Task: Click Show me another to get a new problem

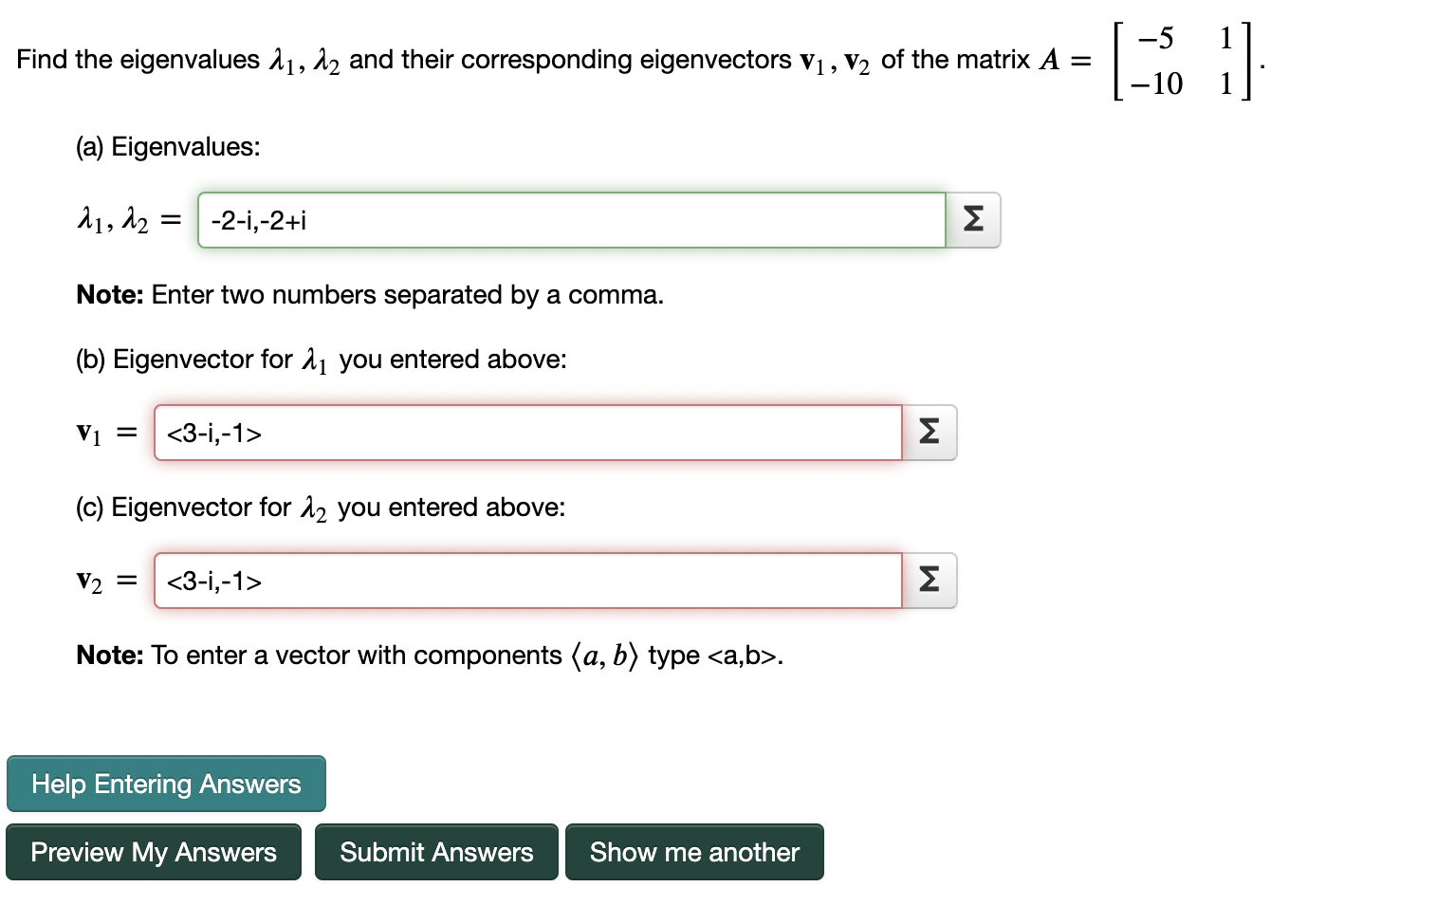Action: [x=693, y=852]
